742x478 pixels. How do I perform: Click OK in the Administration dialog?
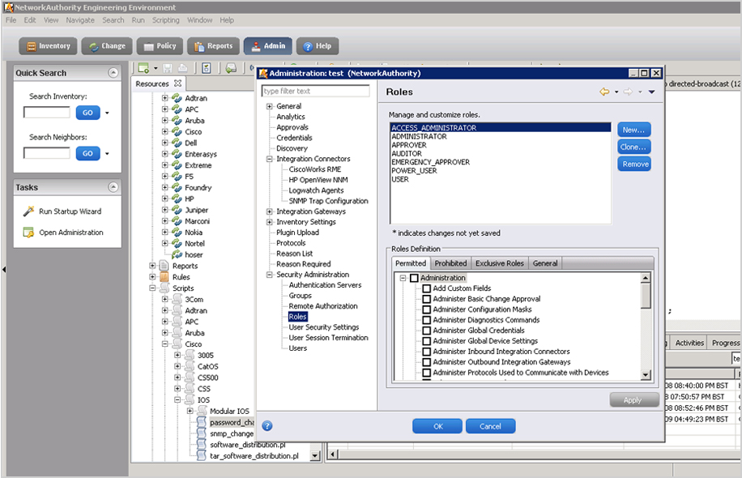pos(437,426)
